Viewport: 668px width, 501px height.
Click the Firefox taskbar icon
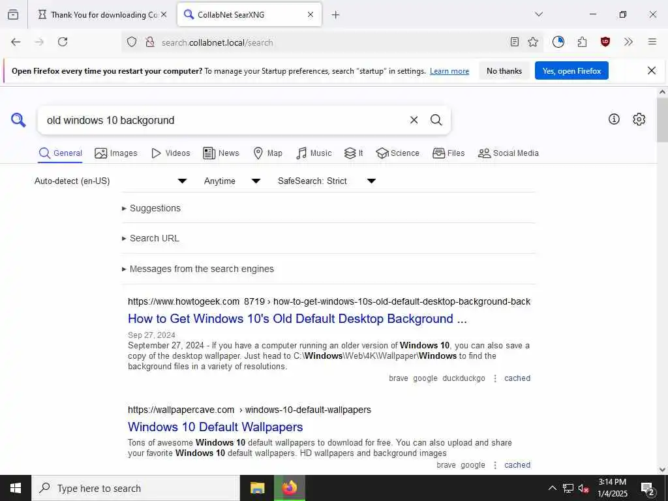(x=289, y=488)
